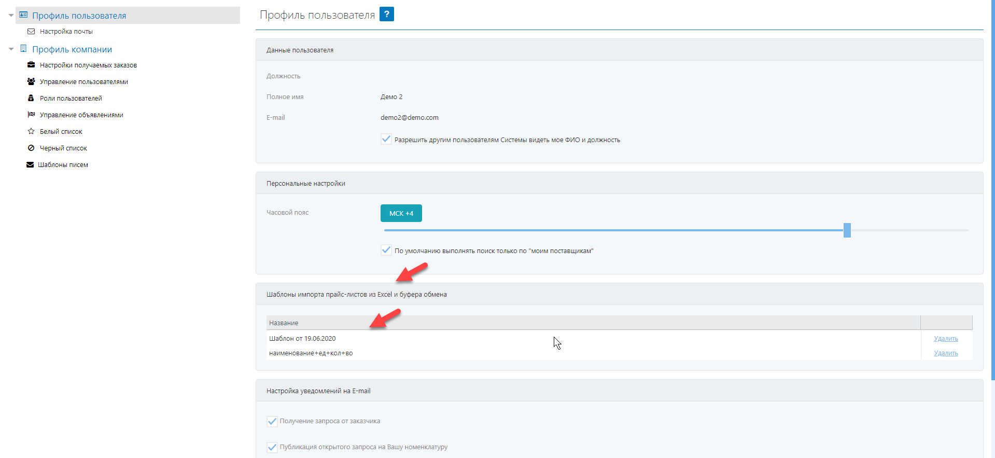Click the ban icon for Черный список

[31, 148]
